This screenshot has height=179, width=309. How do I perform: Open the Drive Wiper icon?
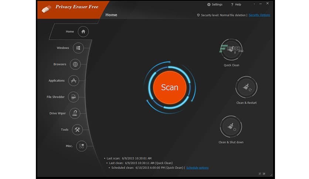[75, 113]
